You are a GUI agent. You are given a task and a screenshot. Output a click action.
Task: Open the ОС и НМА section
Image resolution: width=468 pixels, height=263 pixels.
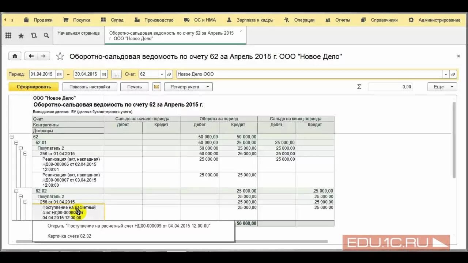pos(200,20)
